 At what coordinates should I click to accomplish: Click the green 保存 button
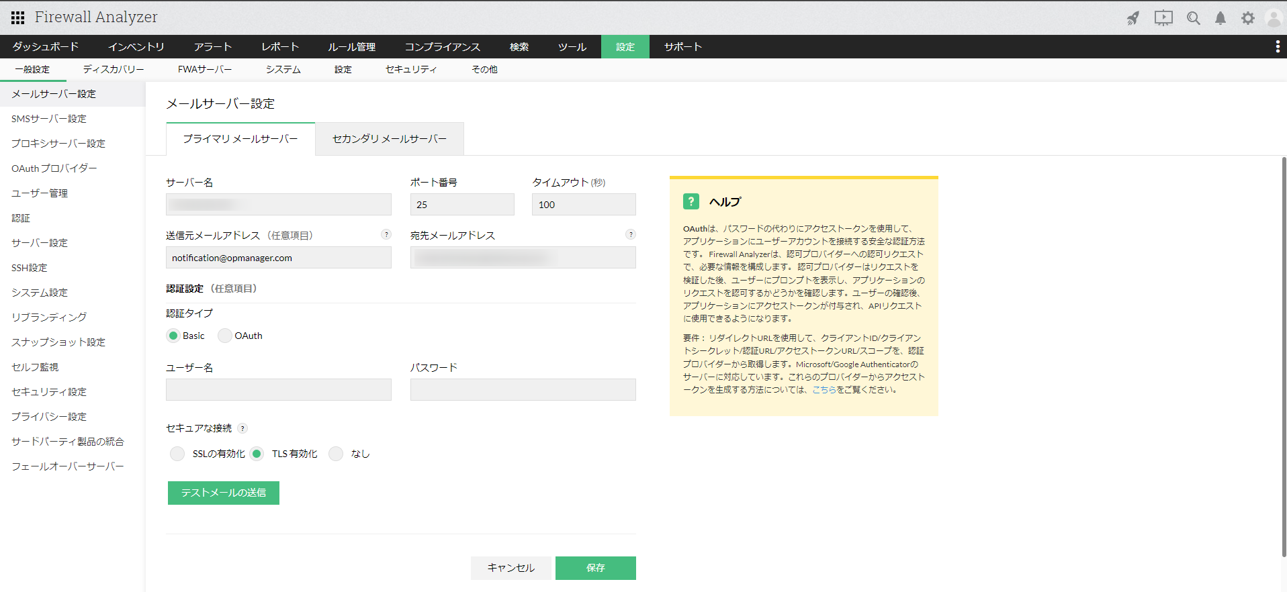pyautogui.click(x=595, y=568)
